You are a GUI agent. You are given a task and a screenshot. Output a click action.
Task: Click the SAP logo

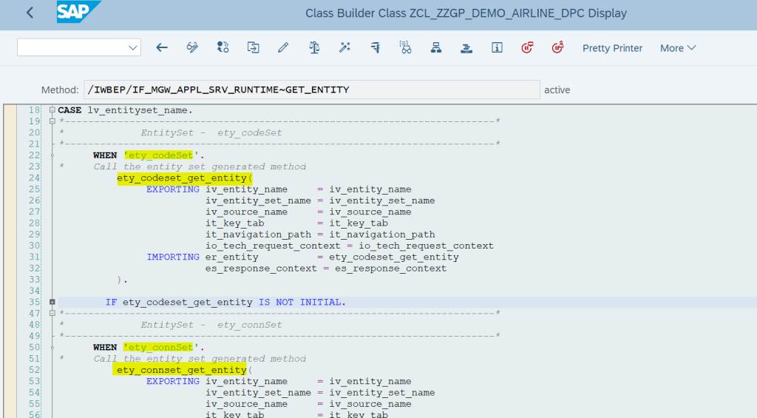[x=78, y=12]
